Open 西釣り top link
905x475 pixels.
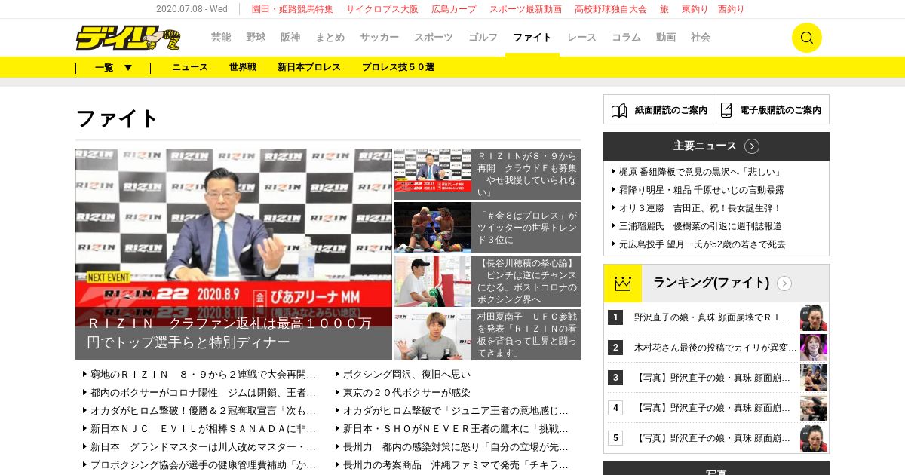731,9
